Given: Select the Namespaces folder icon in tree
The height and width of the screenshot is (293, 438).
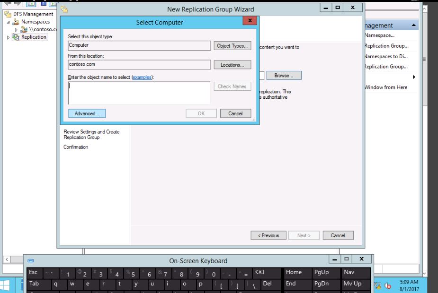Looking at the screenshot, I should point(16,22).
